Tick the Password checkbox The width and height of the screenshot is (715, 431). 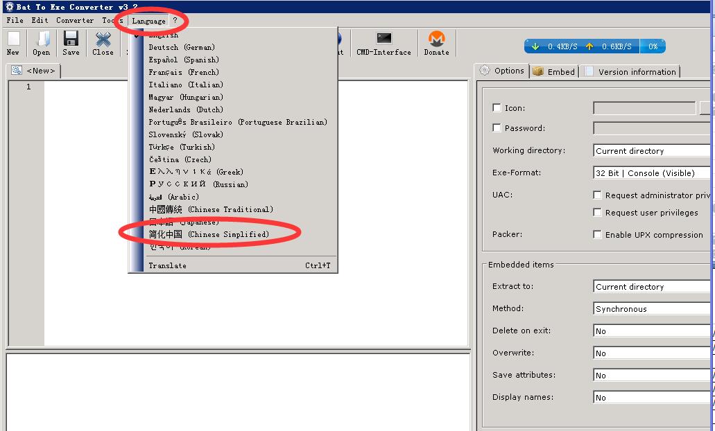pos(497,128)
